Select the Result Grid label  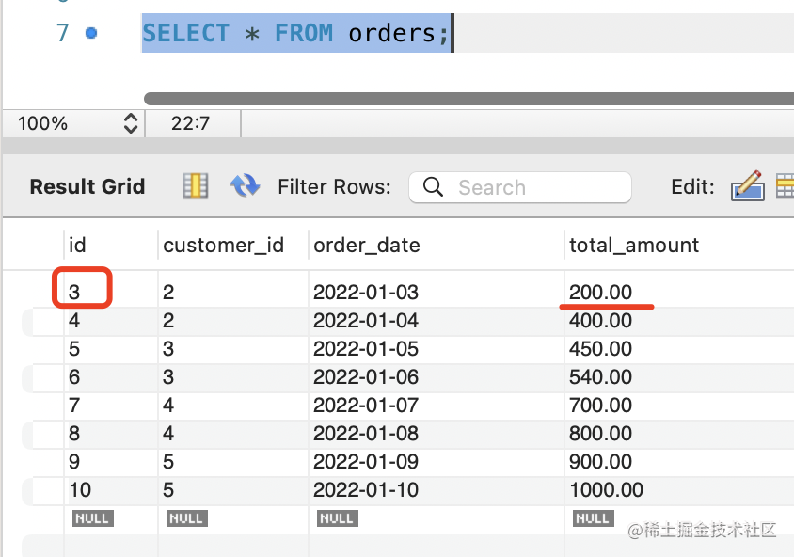point(87,186)
